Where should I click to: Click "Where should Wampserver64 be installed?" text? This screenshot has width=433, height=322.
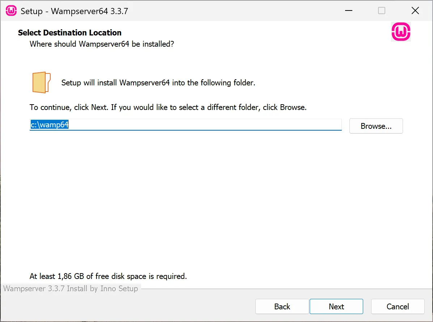pos(102,44)
